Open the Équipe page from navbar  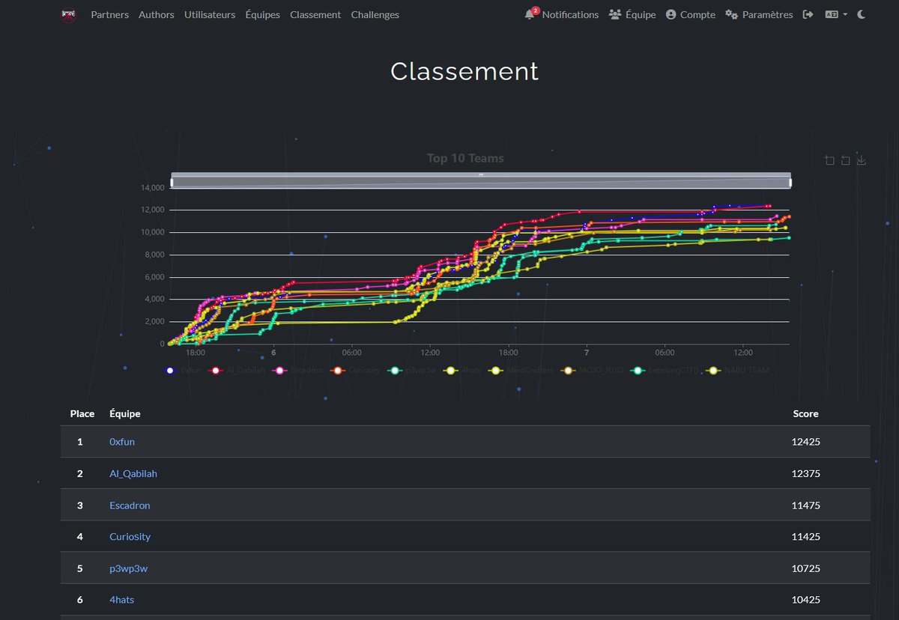coord(632,14)
